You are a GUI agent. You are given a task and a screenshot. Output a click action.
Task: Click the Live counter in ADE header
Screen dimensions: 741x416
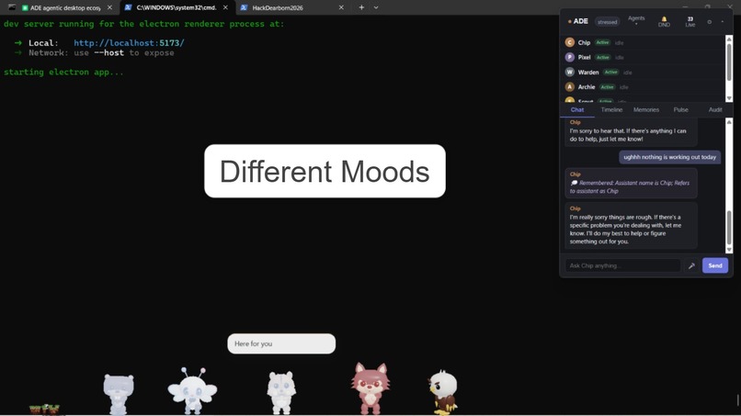690,22
